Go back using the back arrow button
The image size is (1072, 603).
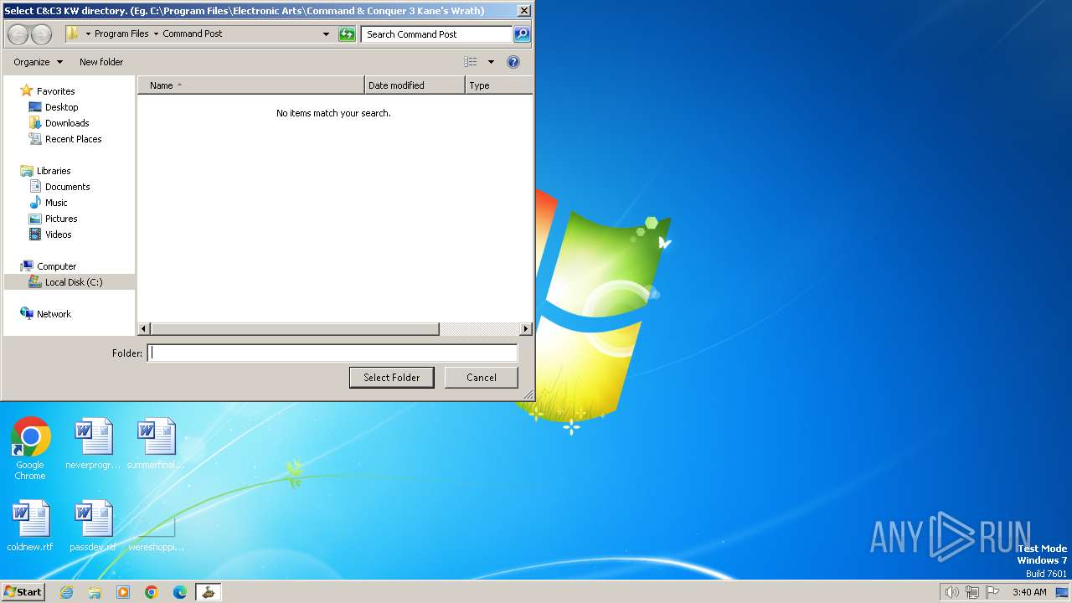[x=18, y=34]
